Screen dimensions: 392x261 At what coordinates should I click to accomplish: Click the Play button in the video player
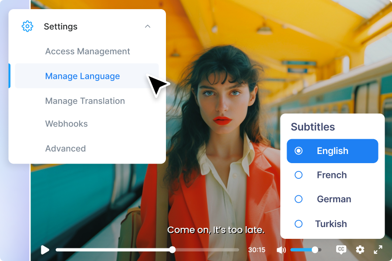[45, 250]
